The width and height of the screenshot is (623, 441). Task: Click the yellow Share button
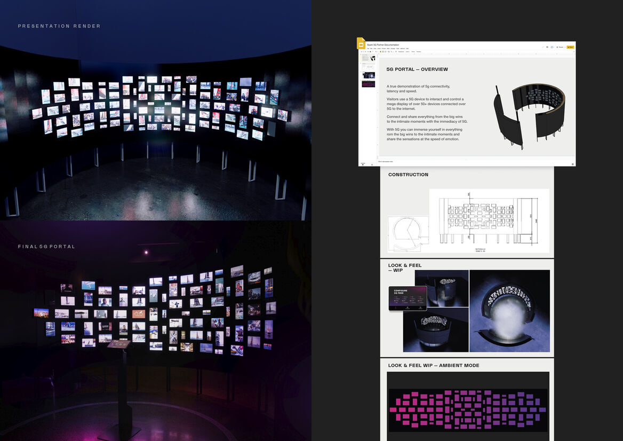pos(570,47)
